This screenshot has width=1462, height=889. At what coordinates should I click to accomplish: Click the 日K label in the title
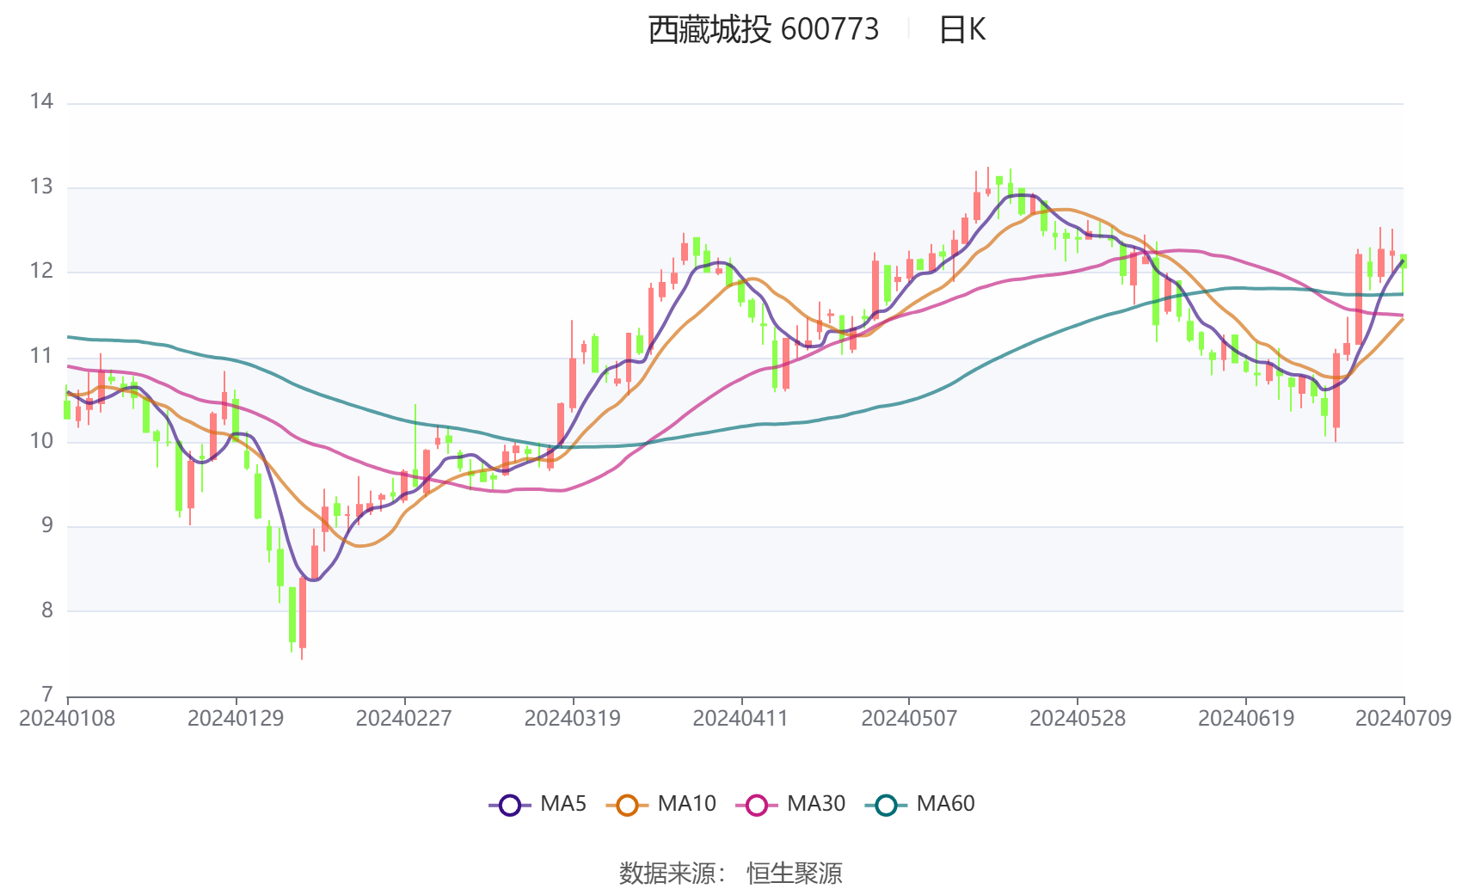[x=961, y=30]
